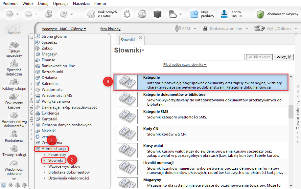The height and width of the screenshot is (189, 301).
Task: Open the Sprzedaż detaliczna shortcut icon
Action: (x=14, y=63)
